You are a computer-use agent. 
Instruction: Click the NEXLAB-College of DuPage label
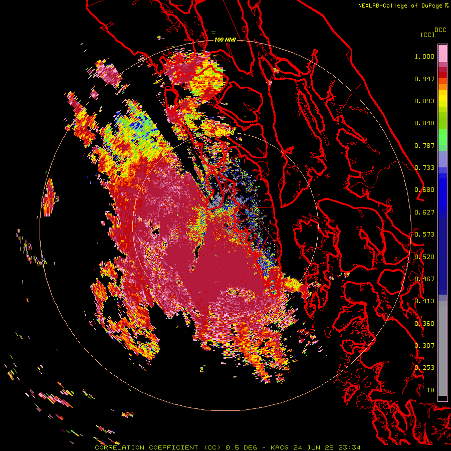pyautogui.click(x=400, y=6)
